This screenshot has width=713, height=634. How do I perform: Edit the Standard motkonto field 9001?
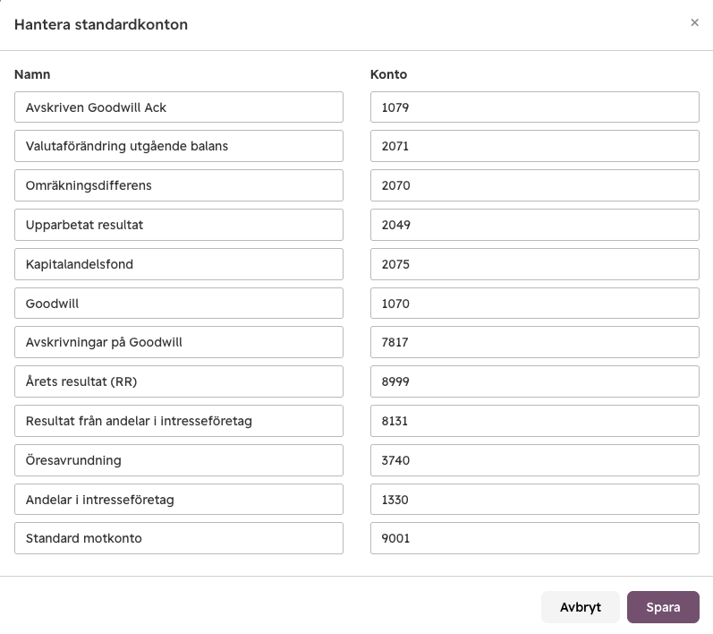(535, 538)
